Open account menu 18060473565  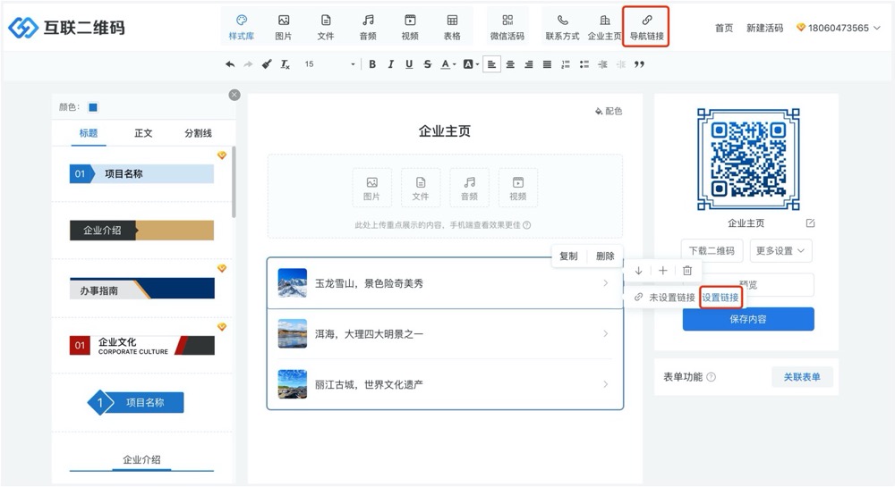[x=838, y=28]
